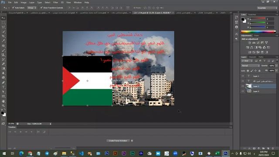Expand the status bar info arrow
Viewport: 279px width, 157px height.
tap(51, 124)
